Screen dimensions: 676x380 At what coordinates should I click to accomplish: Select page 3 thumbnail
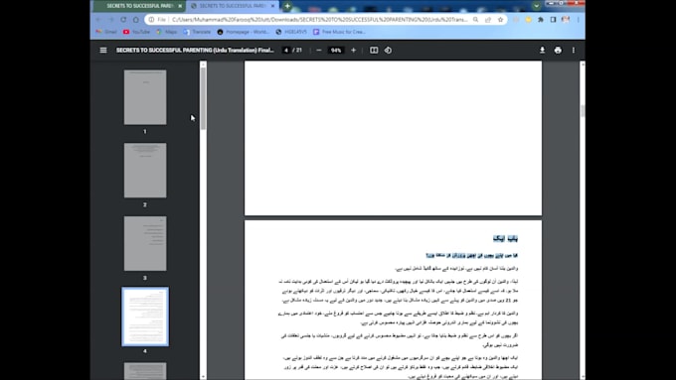click(x=145, y=244)
